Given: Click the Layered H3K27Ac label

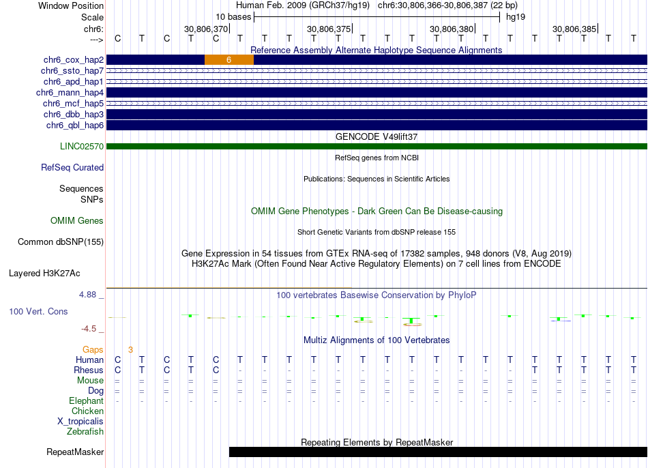Looking at the screenshot, I should (44, 274).
